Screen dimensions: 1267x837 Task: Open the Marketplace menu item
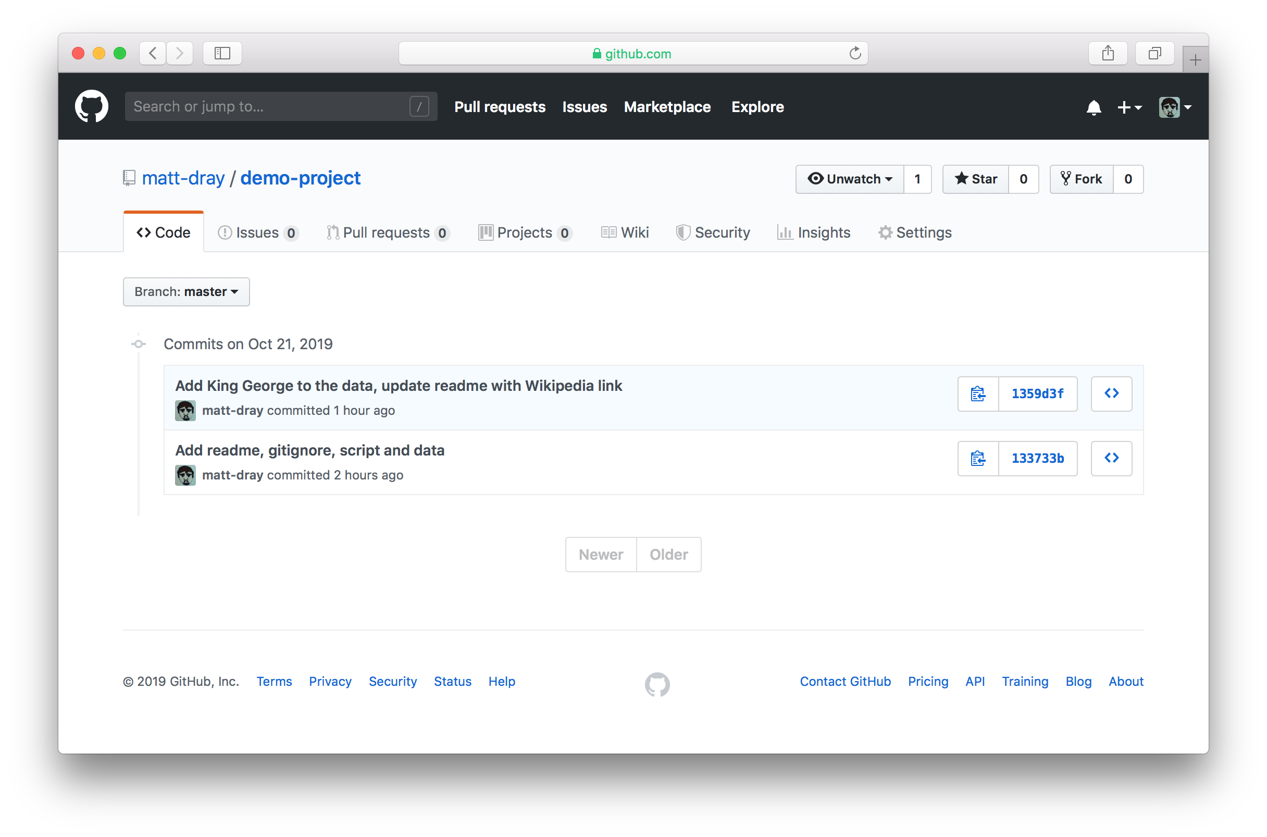pyautogui.click(x=667, y=107)
